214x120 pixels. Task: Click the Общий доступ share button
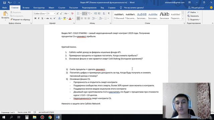tap(196, 8)
